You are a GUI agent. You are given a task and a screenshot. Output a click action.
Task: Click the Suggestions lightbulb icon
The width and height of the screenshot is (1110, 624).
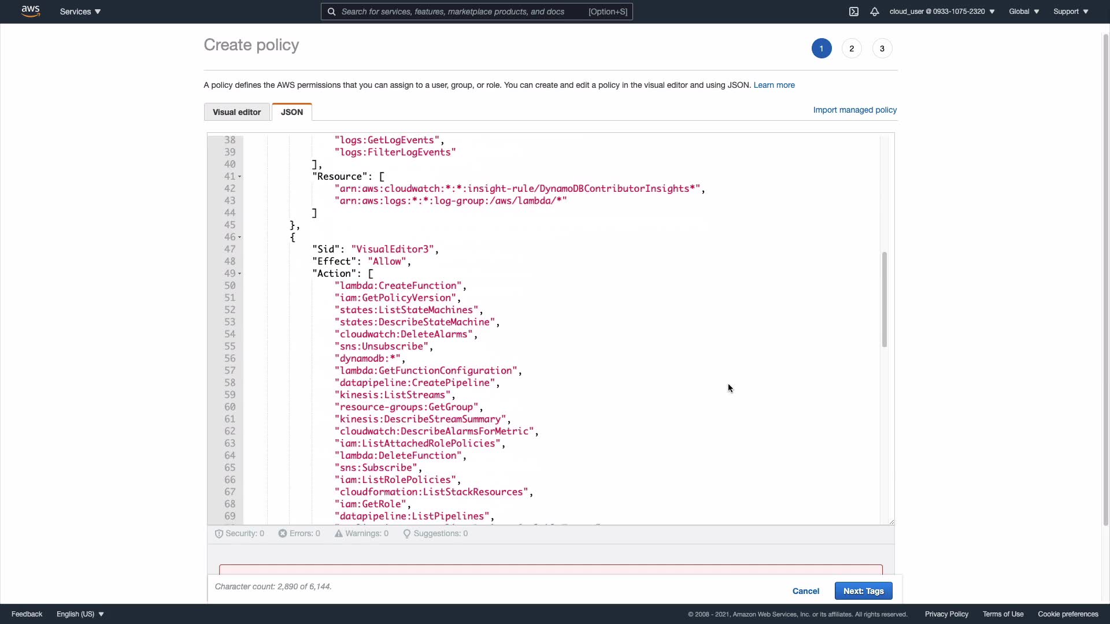[407, 534]
